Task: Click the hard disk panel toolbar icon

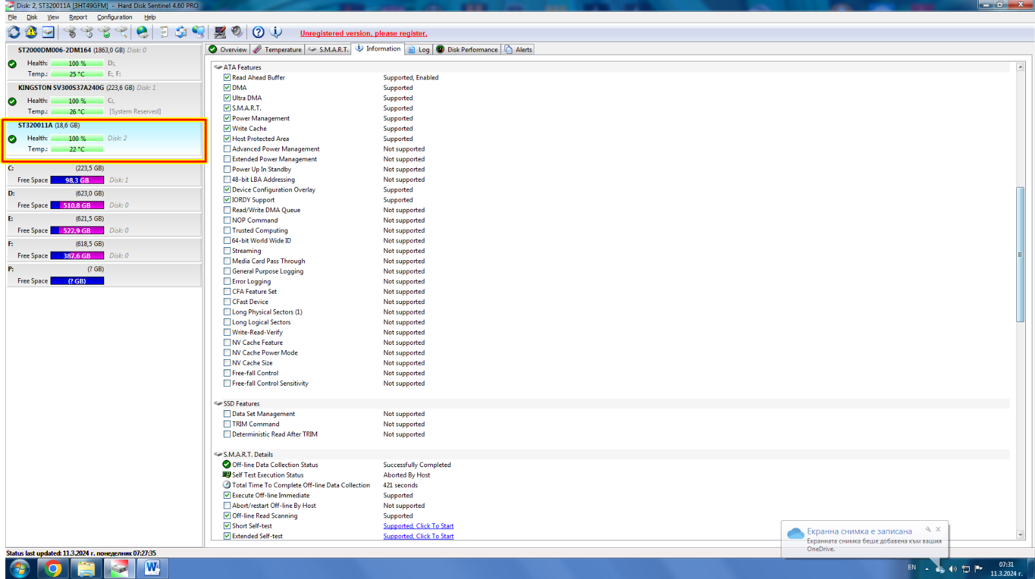Action: tap(49, 32)
